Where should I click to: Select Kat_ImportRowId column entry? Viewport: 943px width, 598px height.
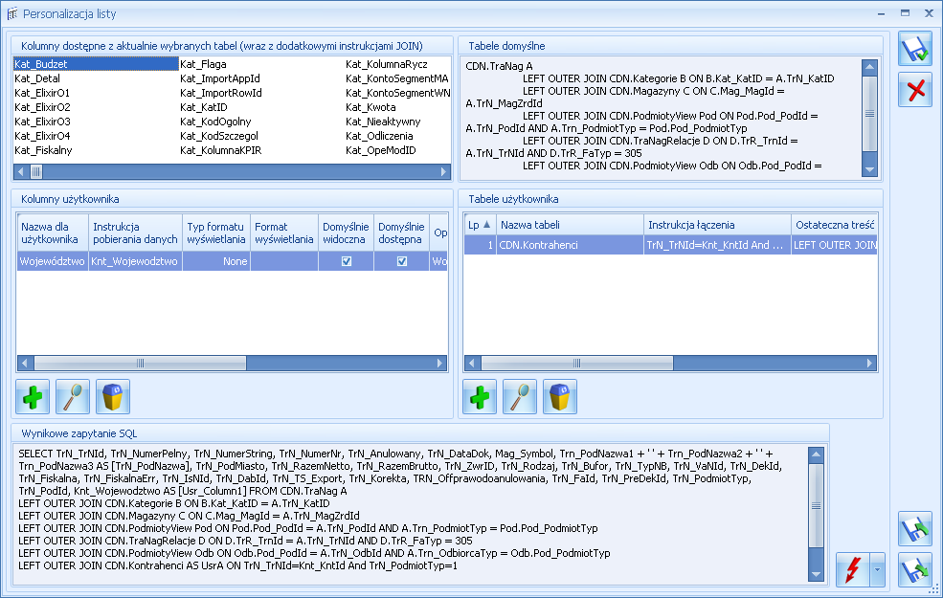(221, 93)
